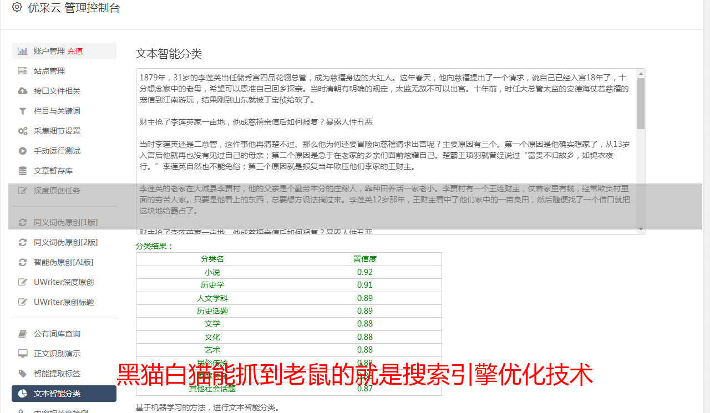The image size is (710, 413).
Task: Open 文章暂存库 page
Action: pos(64,171)
